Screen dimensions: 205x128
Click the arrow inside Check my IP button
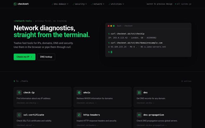click(32, 57)
